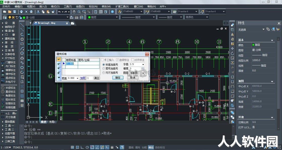Image resolution: width=282 pixels, height=150 pixels.
Task: Select the Eraser tool in modify toolbar
Action: tap(232, 25)
